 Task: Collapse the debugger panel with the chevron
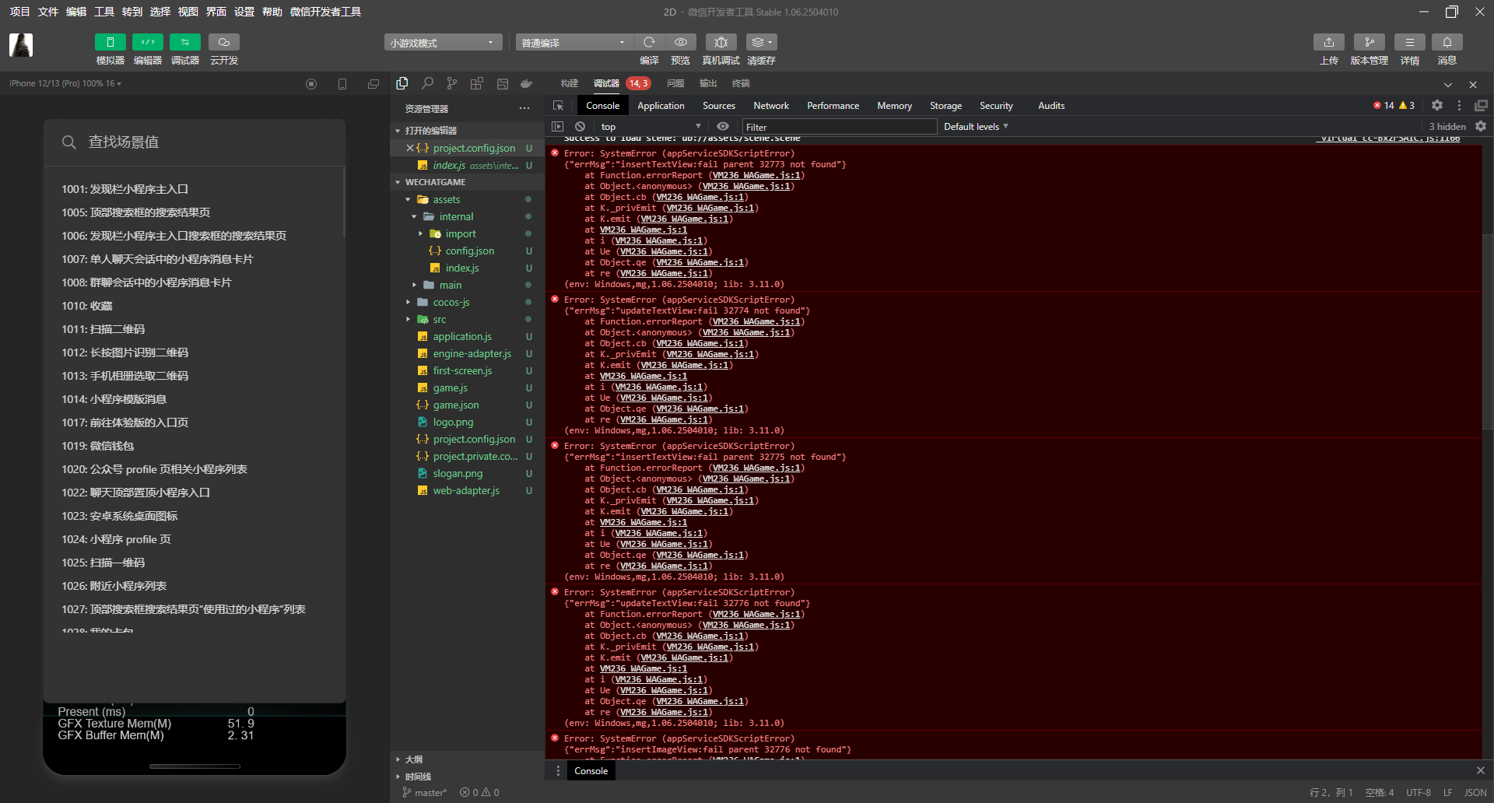pyautogui.click(x=1448, y=84)
